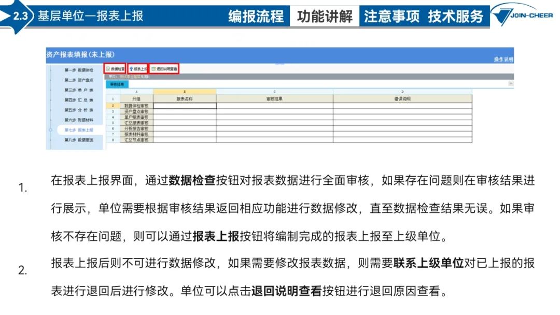The width and height of the screenshot is (560, 315).
Task: Open the 操作说明 link
Action: (503, 59)
